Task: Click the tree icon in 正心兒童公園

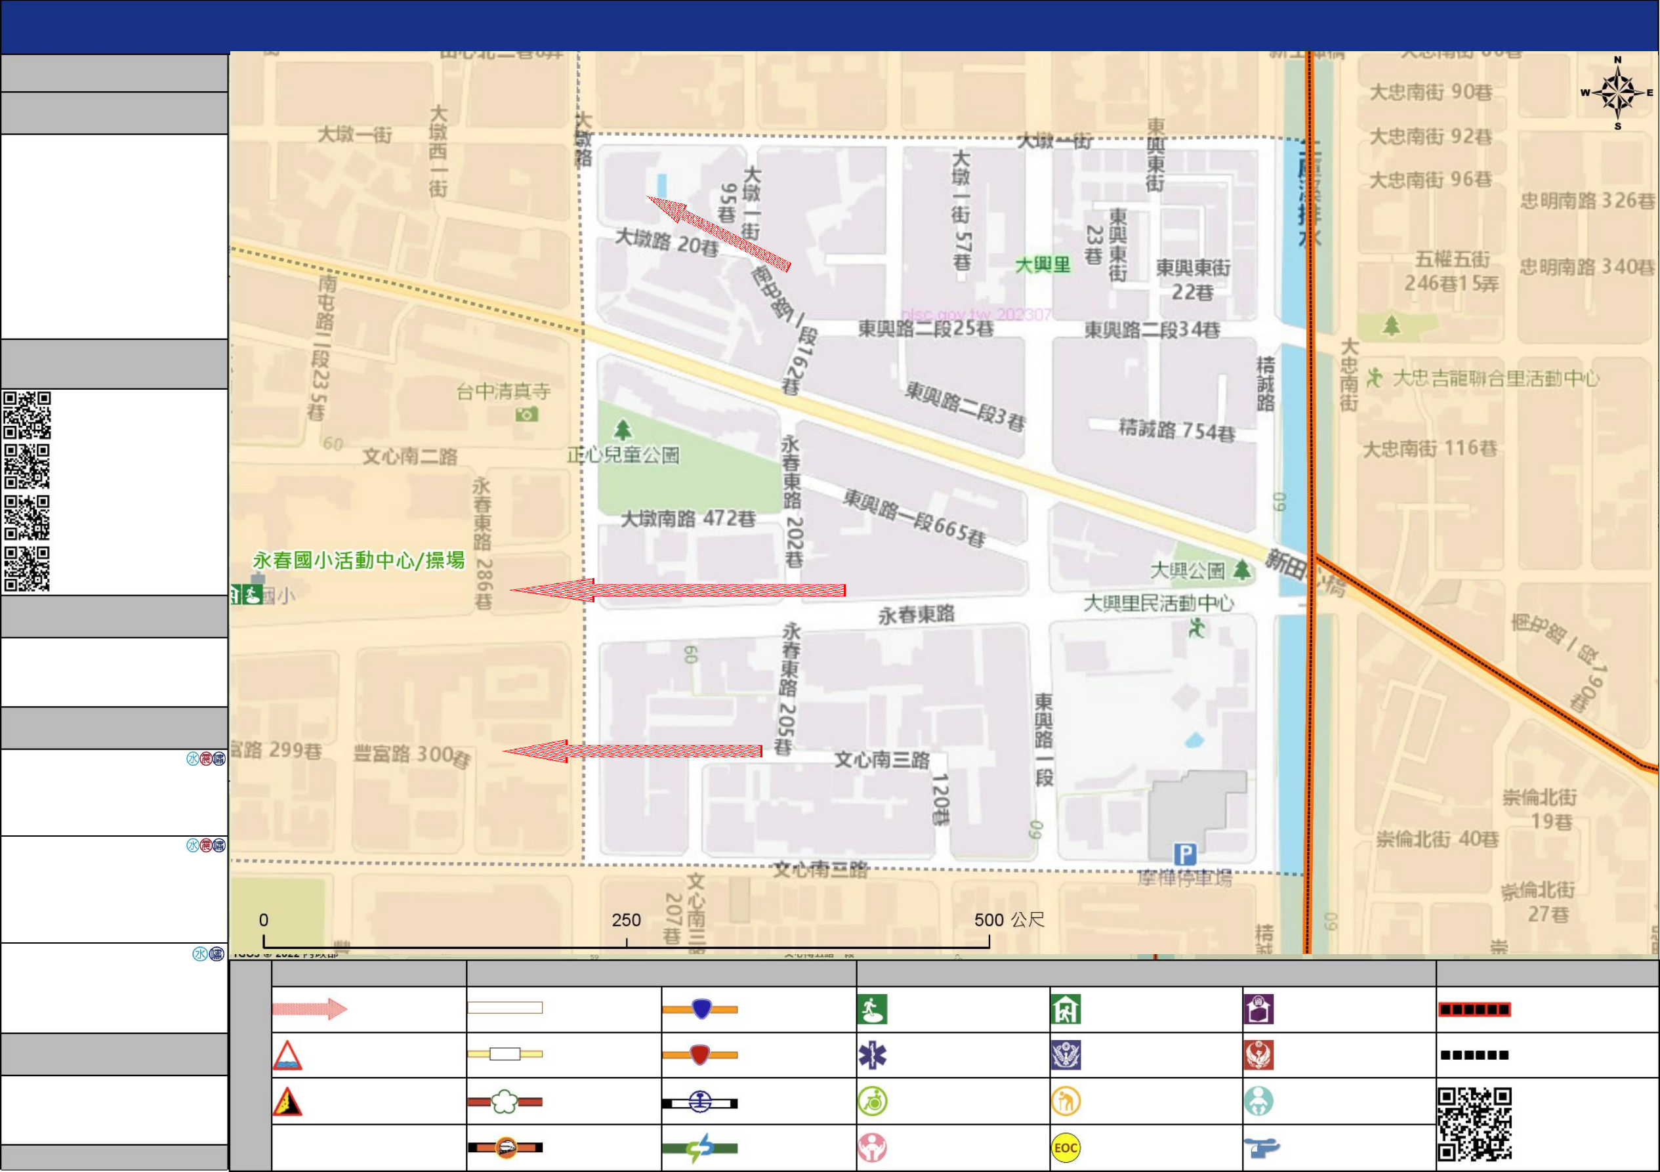Action: point(623,431)
